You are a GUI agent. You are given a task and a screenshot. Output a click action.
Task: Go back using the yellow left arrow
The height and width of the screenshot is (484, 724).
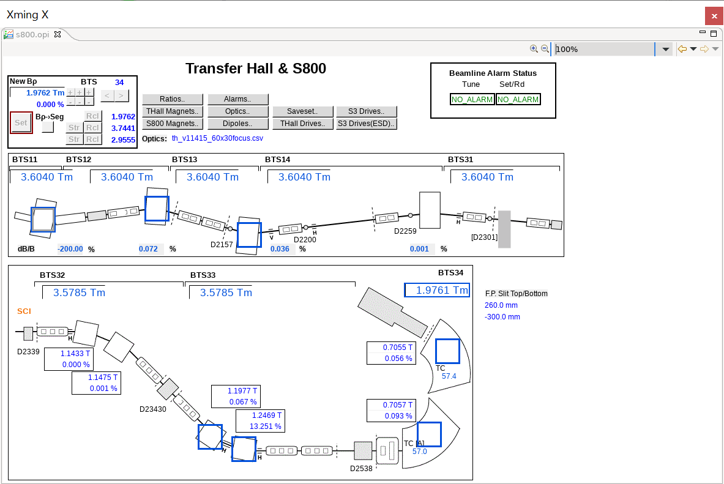(x=682, y=49)
